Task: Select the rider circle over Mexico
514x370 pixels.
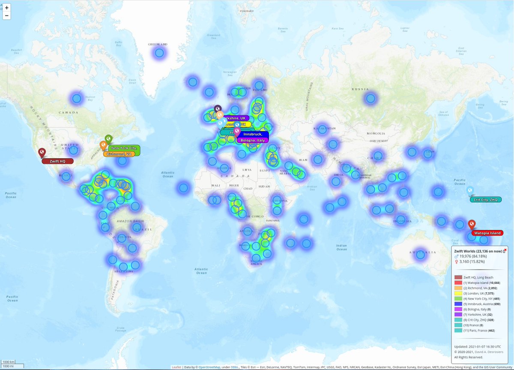Action: [66, 176]
